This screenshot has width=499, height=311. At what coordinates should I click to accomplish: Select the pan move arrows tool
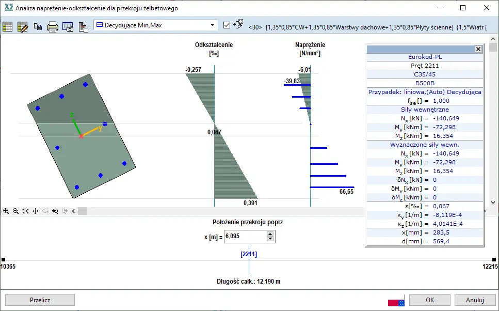[36, 211]
